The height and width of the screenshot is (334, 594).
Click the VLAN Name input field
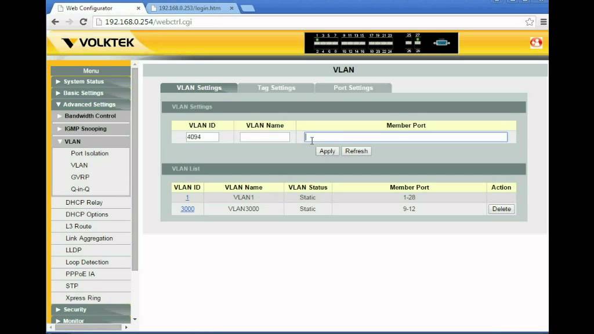tap(265, 137)
